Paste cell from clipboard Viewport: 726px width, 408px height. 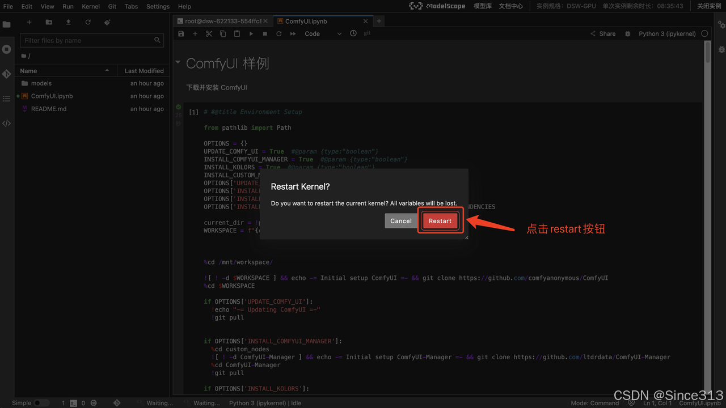(x=237, y=33)
